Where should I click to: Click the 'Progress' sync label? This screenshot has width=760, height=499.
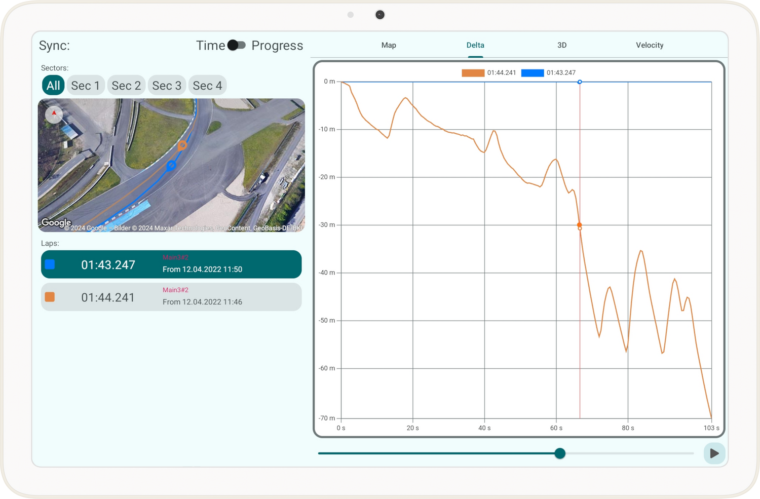click(277, 46)
